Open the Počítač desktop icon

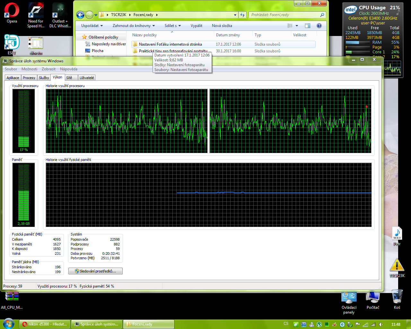tap(373, 297)
